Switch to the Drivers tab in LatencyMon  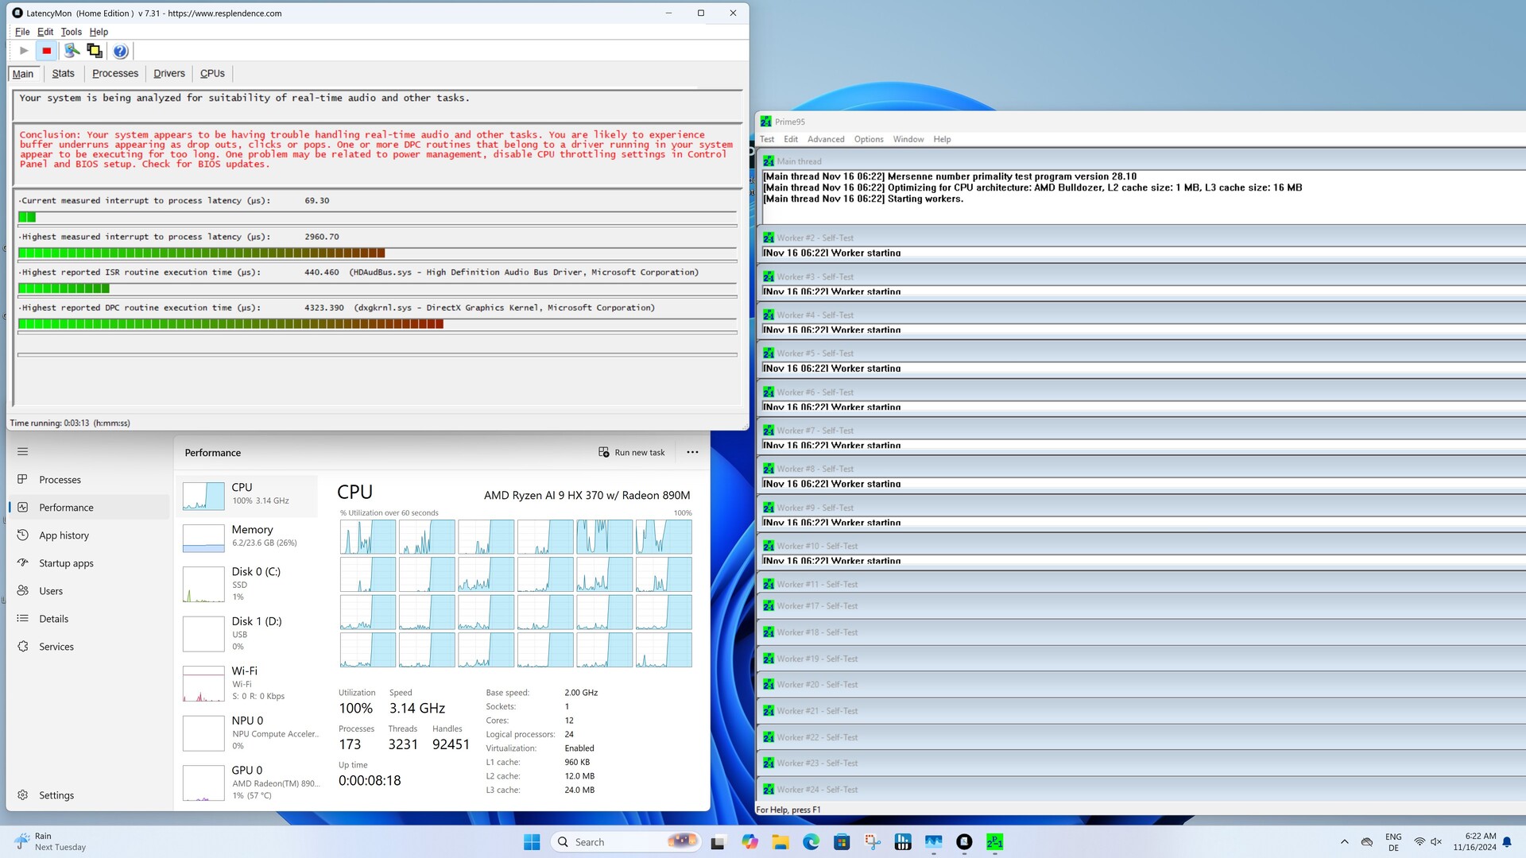click(x=168, y=73)
